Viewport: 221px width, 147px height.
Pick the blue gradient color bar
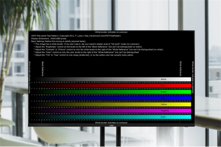click(x=110, y=98)
